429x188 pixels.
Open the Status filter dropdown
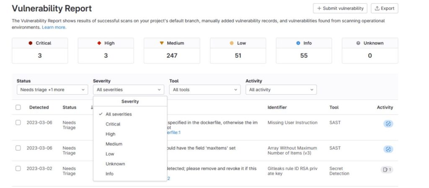tap(52, 90)
